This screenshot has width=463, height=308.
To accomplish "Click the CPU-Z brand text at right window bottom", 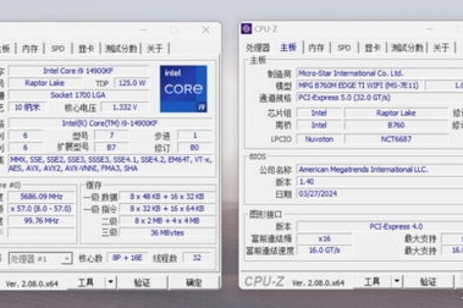I will tap(264, 281).
